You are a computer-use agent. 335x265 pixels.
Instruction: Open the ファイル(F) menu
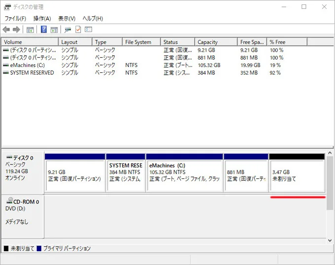point(15,18)
